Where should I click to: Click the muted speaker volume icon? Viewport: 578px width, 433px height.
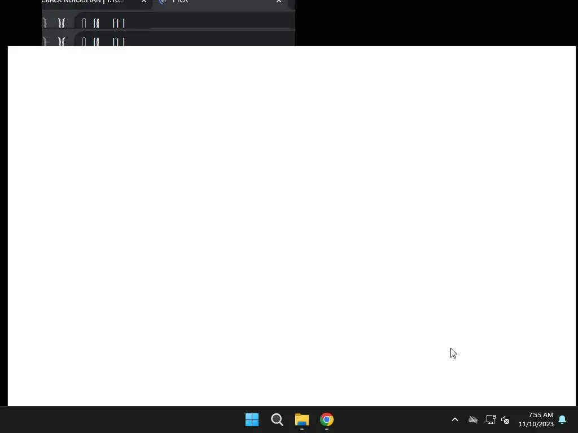coord(505,419)
